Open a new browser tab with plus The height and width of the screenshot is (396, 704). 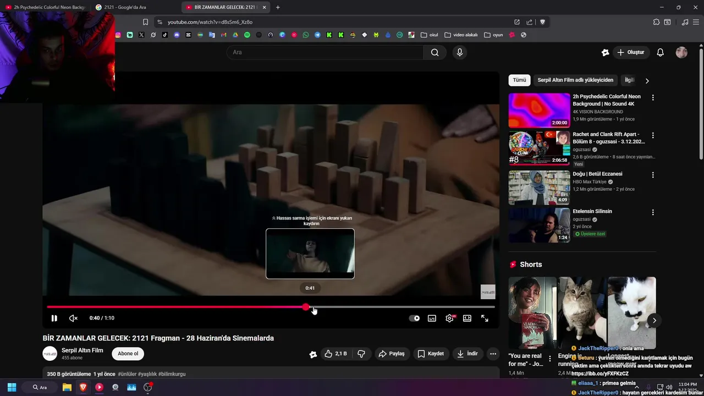pos(278,7)
